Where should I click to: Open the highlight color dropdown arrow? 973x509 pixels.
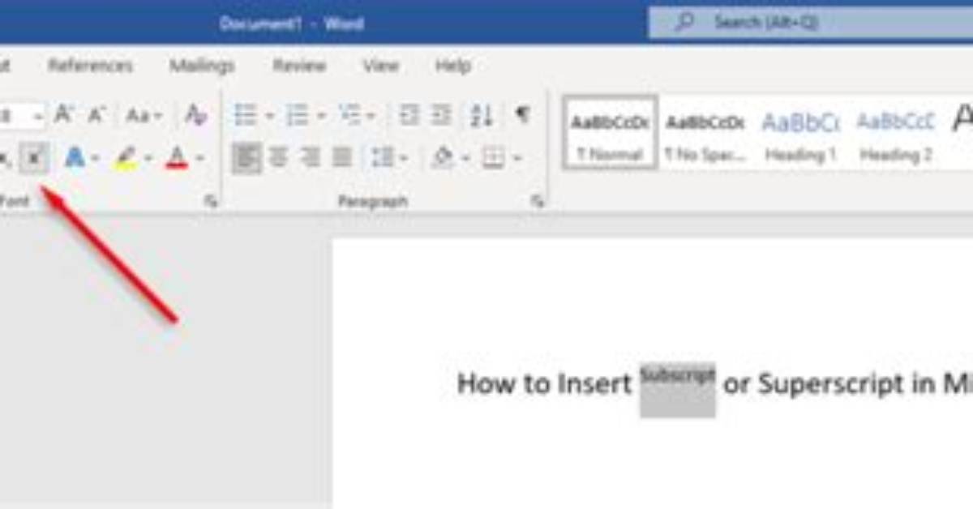pyautogui.click(x=148, y=159)
